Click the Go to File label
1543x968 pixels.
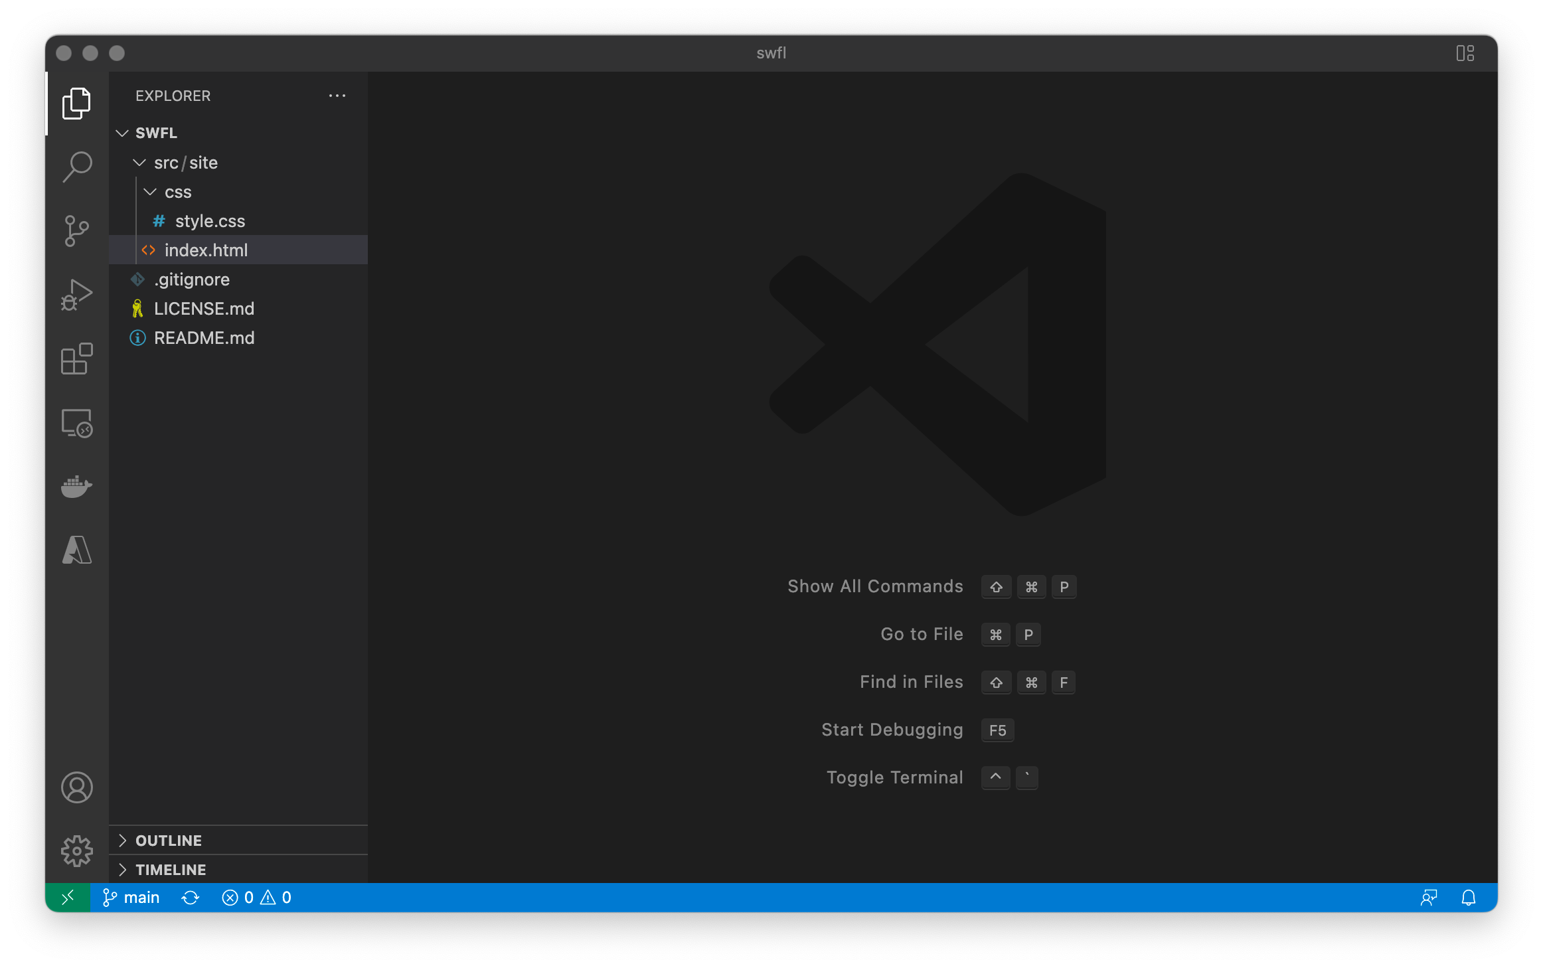(922, 635)
